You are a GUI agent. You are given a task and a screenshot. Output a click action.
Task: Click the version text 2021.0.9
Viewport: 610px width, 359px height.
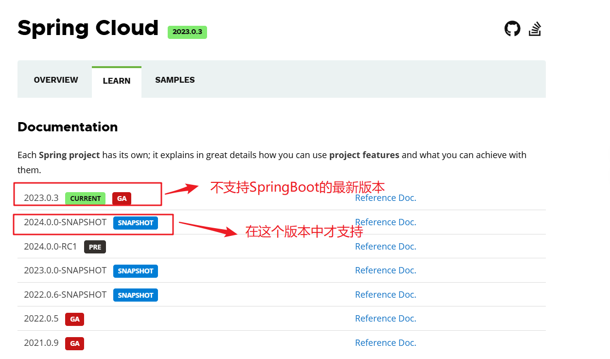tap(41, 343)
